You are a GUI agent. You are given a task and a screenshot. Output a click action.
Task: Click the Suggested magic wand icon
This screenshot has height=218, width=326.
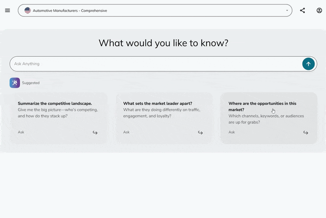[x=15, y=83]
